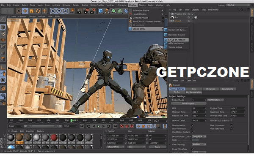Select the red material thumbnail

click(54, 139)
